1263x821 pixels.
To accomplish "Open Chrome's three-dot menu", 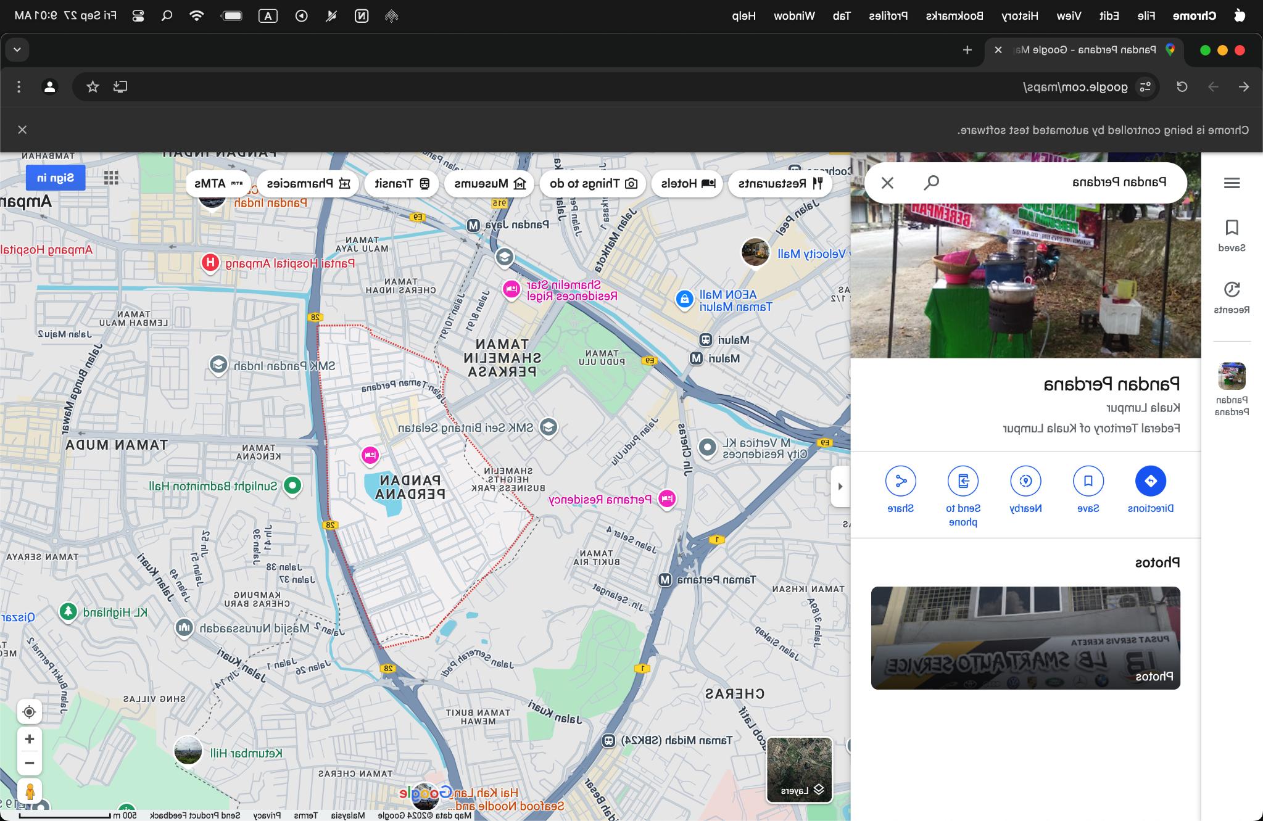I will pyautogui.click(x=19, y=86).
